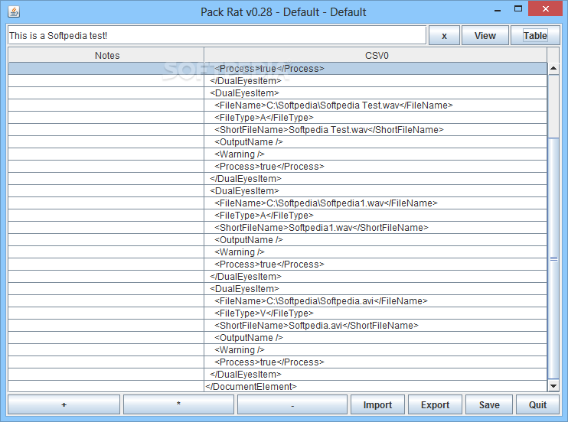Click the Java application icon in title bar

pos(14,12)
